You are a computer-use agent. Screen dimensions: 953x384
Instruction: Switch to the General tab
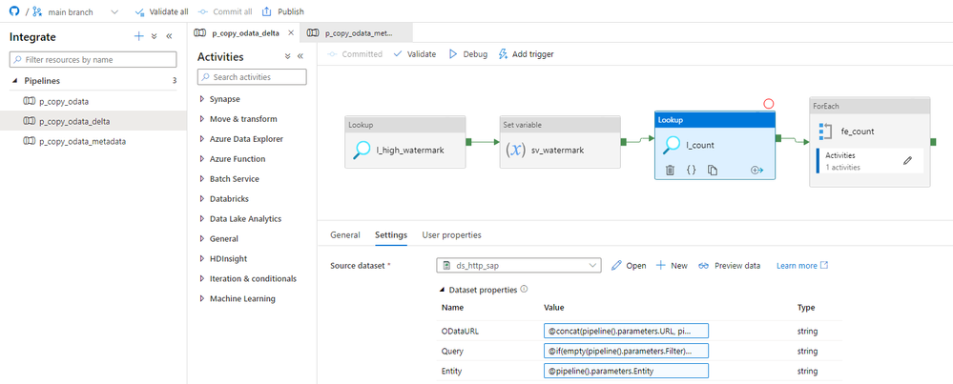pos(345,234)
